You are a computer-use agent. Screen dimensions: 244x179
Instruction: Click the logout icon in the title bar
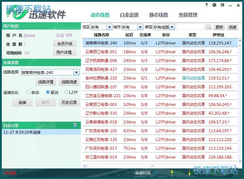[x=222, y=5]
